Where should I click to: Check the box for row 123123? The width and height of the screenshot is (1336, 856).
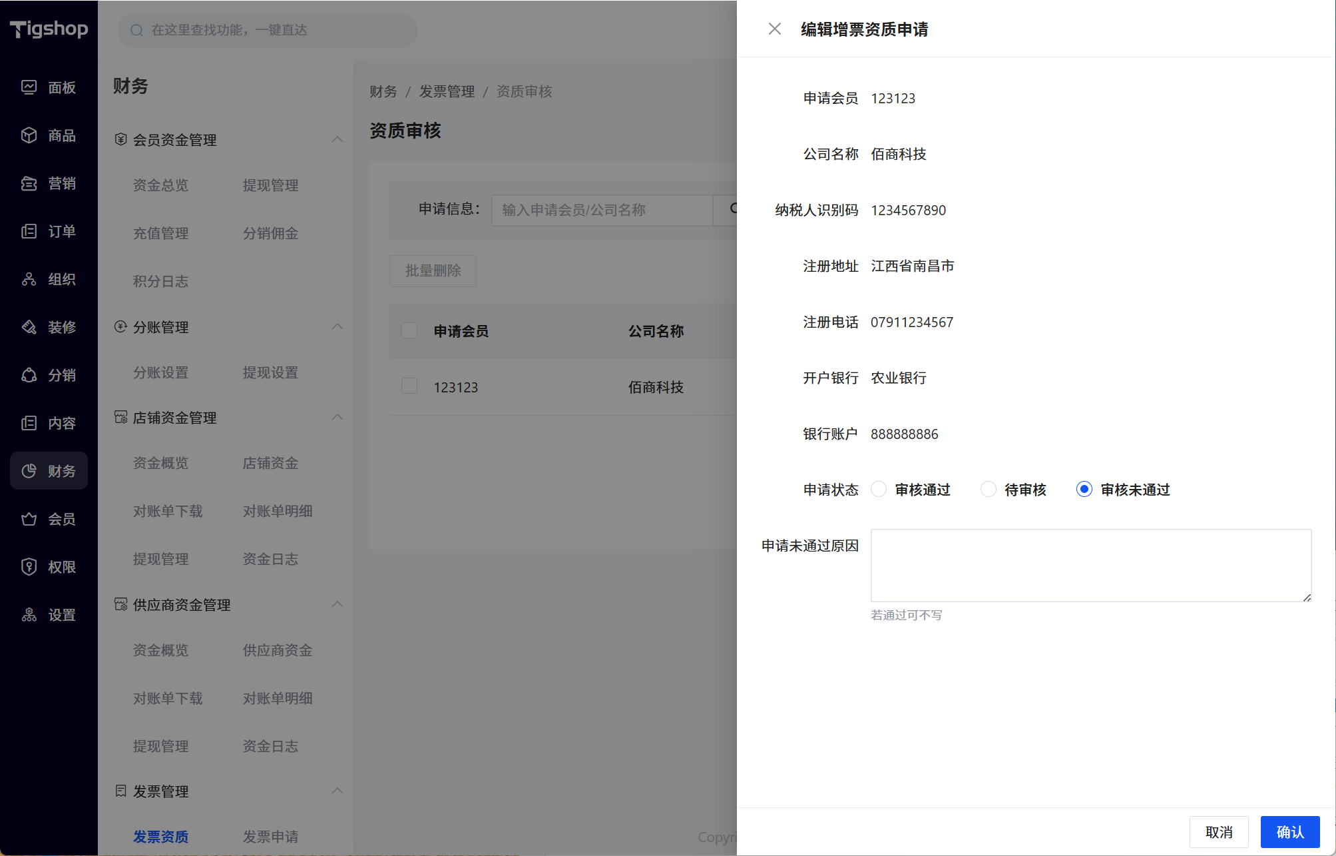pos(409,386)
